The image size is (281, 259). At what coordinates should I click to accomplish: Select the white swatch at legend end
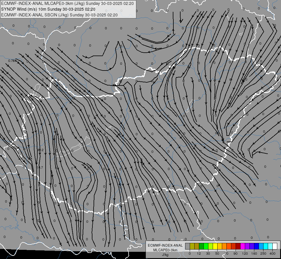pyautogui.click(x=275, y=246)
